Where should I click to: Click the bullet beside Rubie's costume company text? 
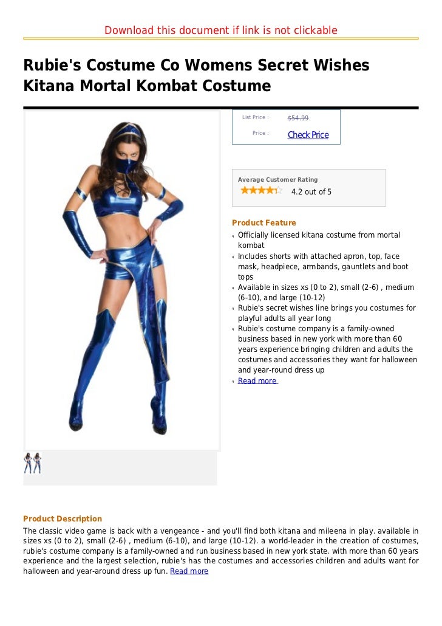pos(233,329)
